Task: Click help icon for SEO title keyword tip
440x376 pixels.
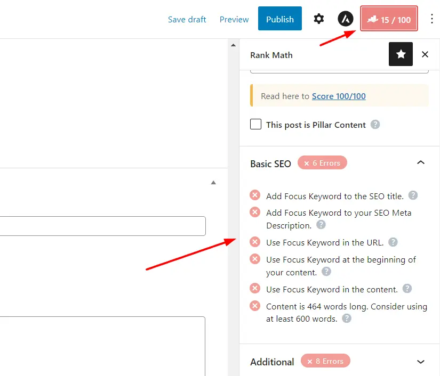Action: pos(413,195)
